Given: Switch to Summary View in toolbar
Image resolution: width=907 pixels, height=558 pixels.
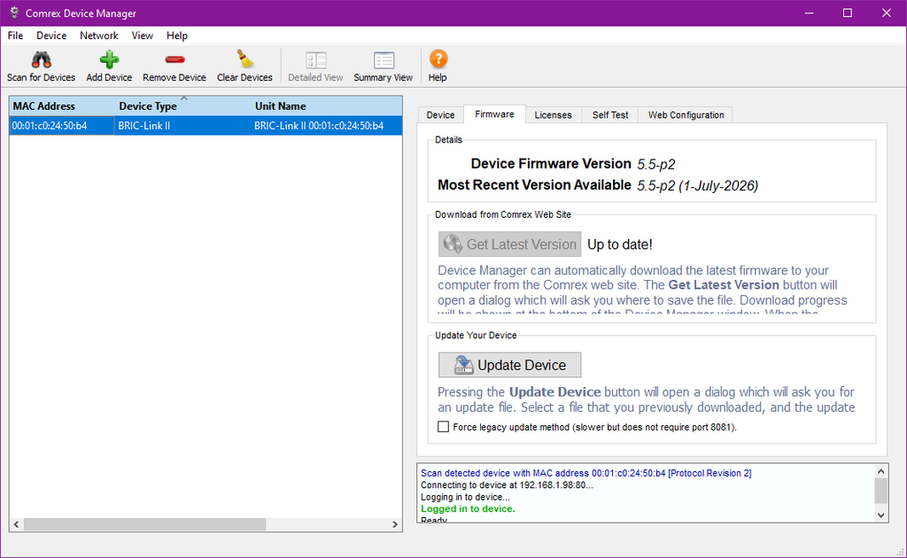Looking at the screenshot, I should pos(383,66).
